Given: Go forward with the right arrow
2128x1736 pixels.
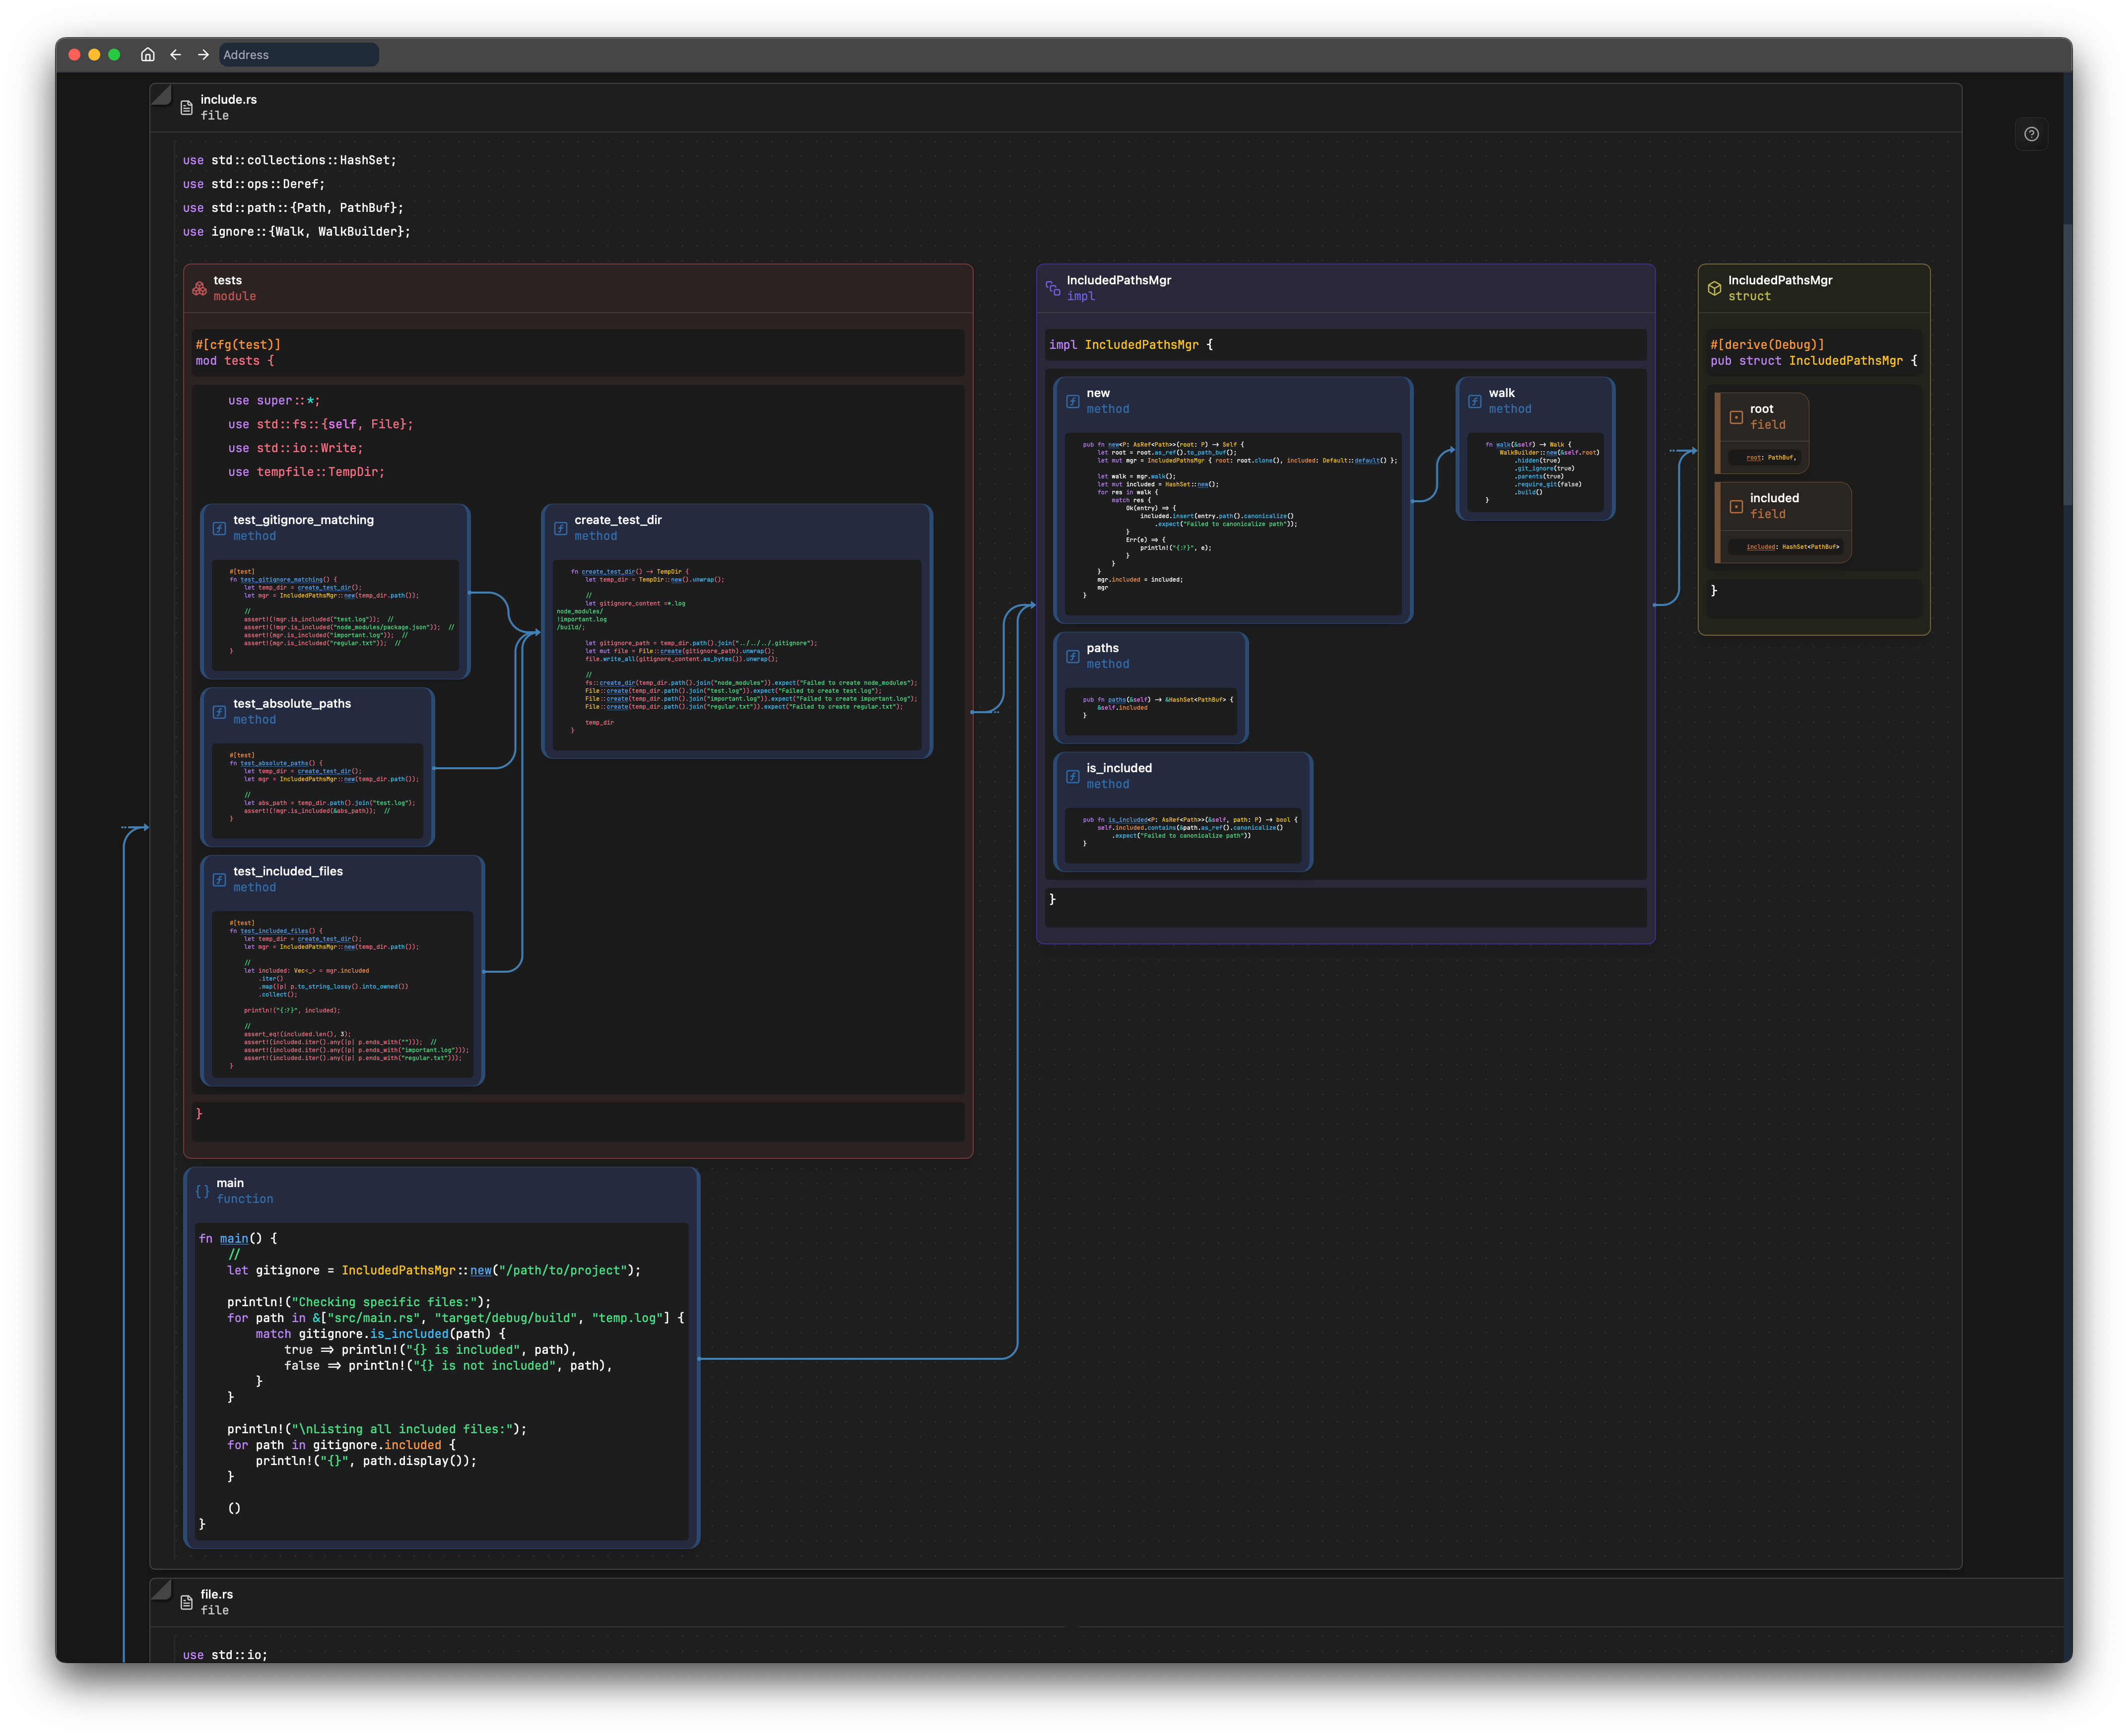Looking at the screenshot, I should point(203,55).
